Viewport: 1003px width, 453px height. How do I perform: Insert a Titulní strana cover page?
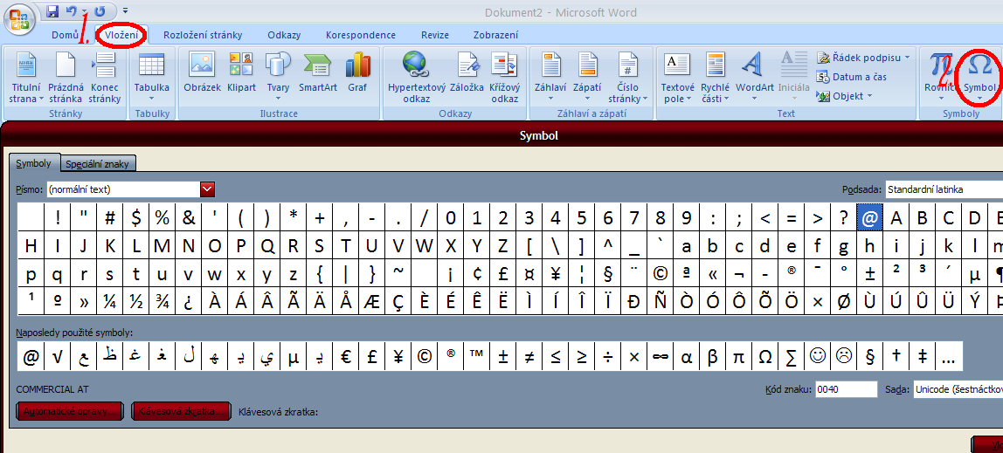click(x=25, y=78)
